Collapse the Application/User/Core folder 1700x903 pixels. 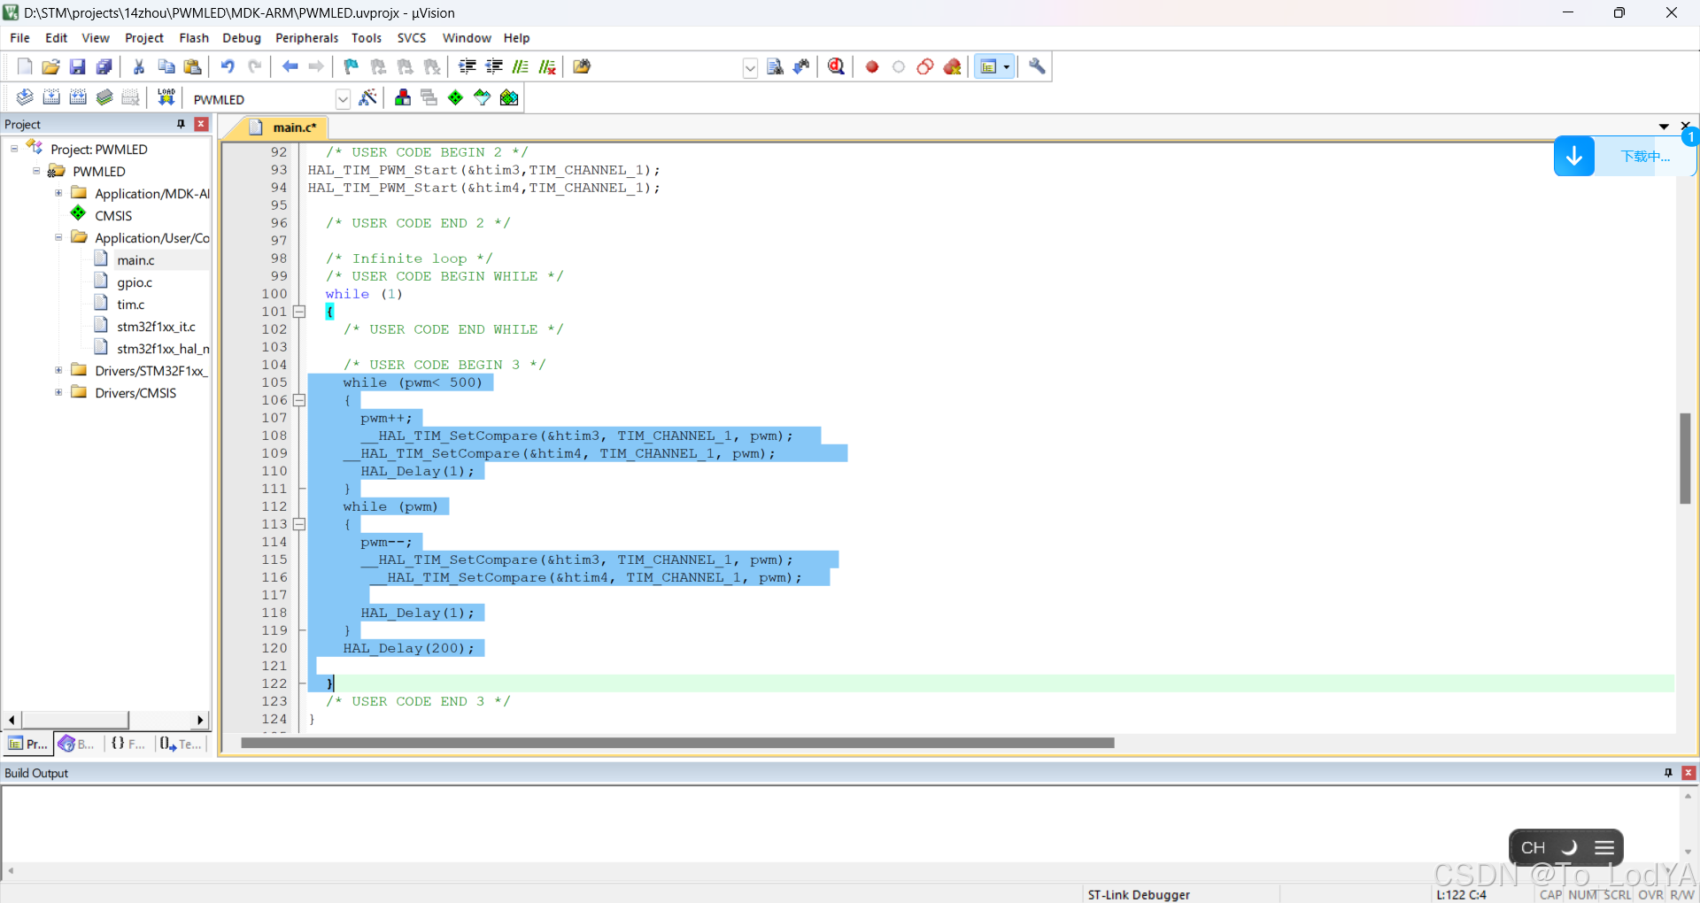click(x=58, y=237)
